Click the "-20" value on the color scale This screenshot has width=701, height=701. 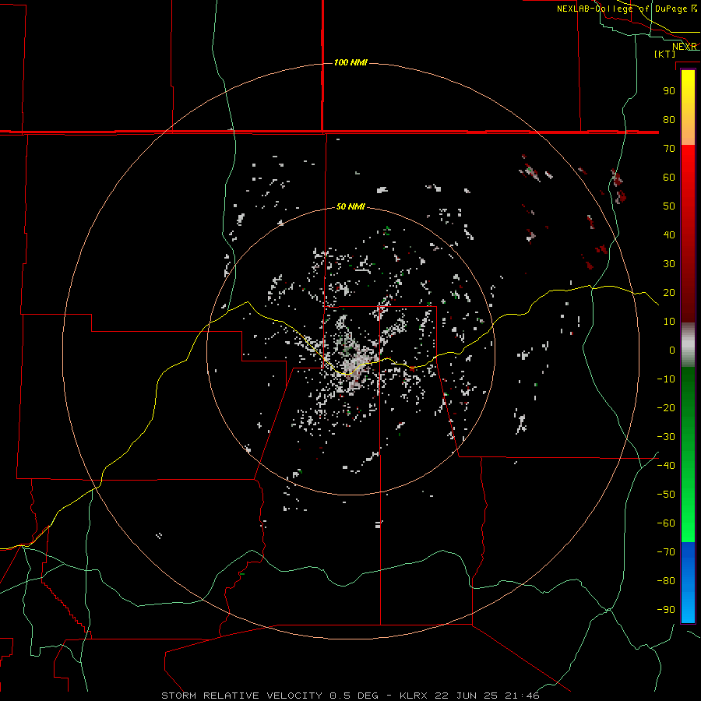[x=666, y=408]
